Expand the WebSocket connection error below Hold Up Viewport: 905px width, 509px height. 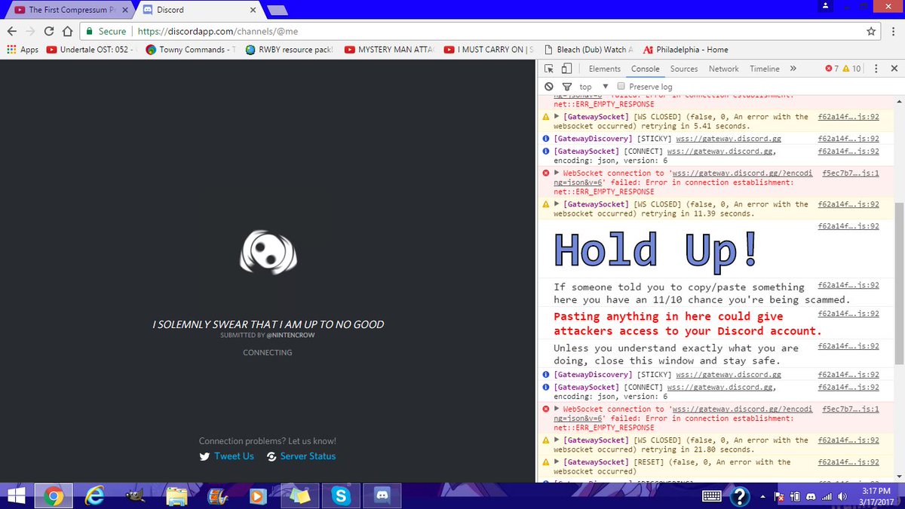pyautogui.click(x=557, y=409)
